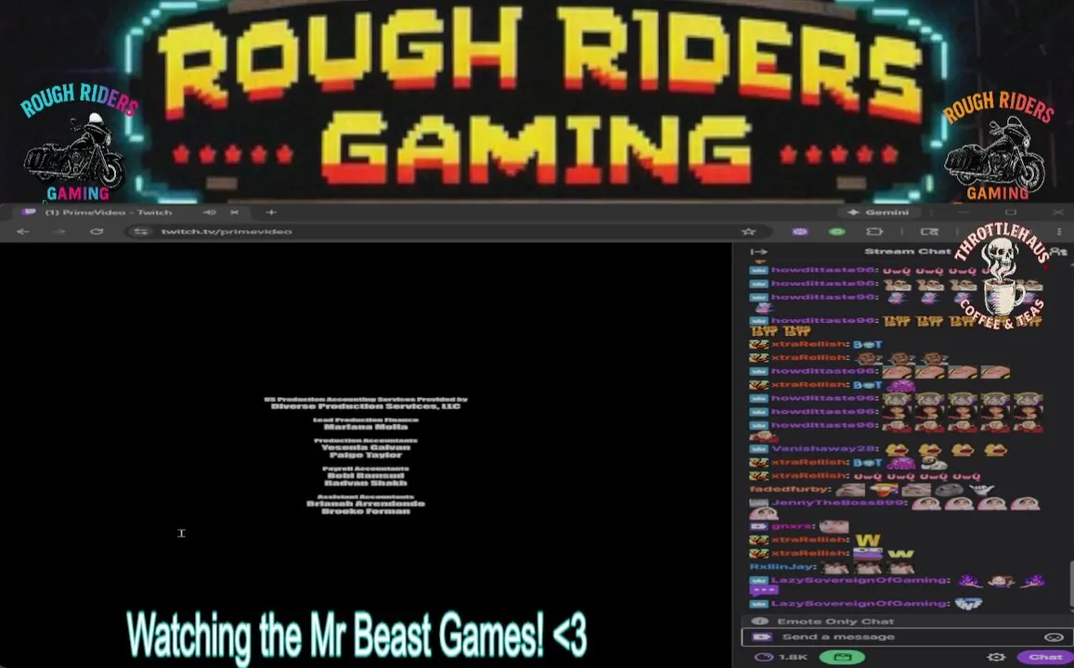View site information beside the URL

[140, 231]
